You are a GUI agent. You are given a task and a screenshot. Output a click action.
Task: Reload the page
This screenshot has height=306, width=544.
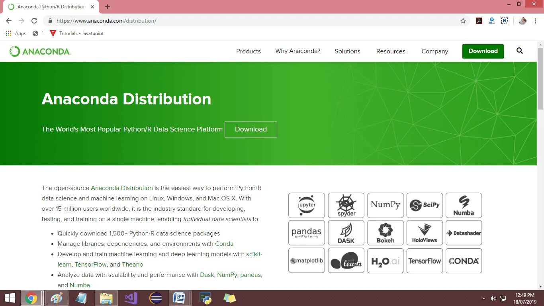coord(34,21)
